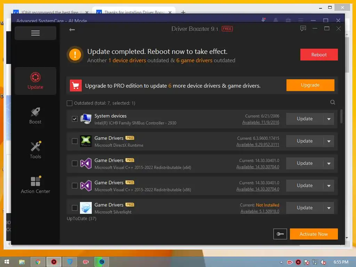The width and height of the screenshot is (356, 267).
Task: Open the blue shield taskbar app
Action: point(70,262)
